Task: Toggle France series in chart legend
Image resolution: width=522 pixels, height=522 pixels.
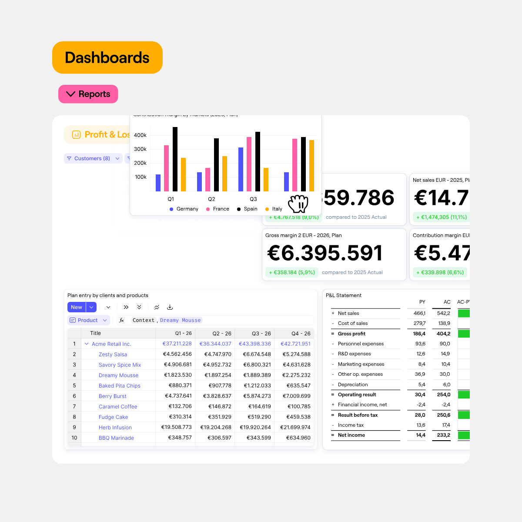Action: (217, 209)
